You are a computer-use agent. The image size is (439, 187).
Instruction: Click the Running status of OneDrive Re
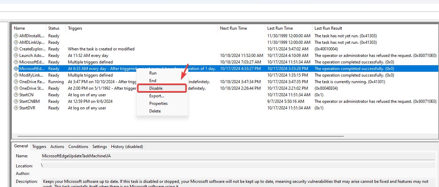56,82
